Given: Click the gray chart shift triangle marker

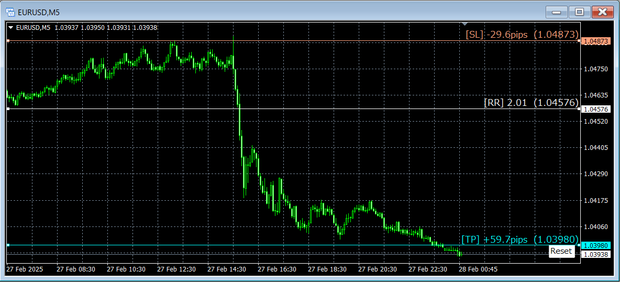Looking at the screenshot, I should tap(465, 25).
